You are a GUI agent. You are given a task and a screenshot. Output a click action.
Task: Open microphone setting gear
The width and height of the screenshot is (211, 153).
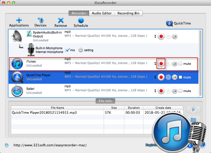pyautogui.click(x=81, y=50)
